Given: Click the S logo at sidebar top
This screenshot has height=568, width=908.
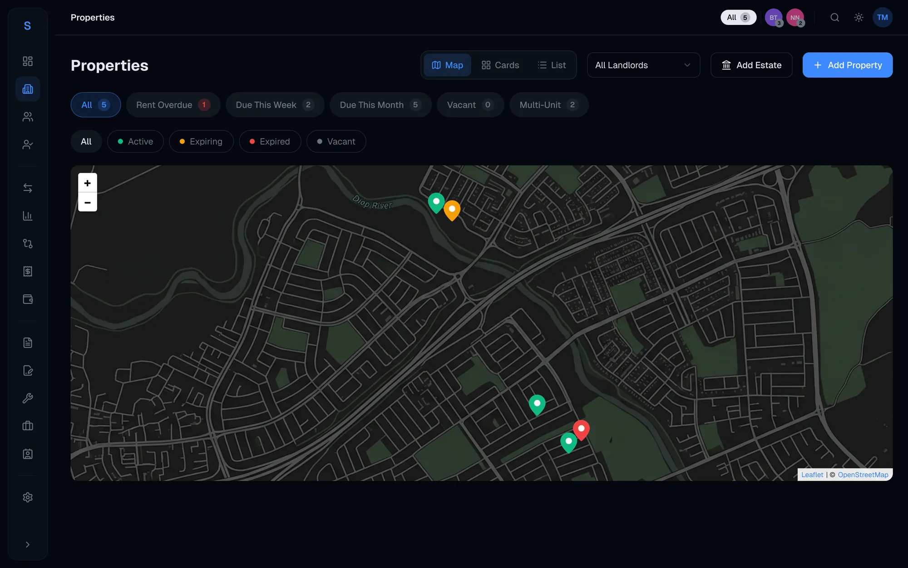Looking at the screenshot, I should tap(27, 26).
